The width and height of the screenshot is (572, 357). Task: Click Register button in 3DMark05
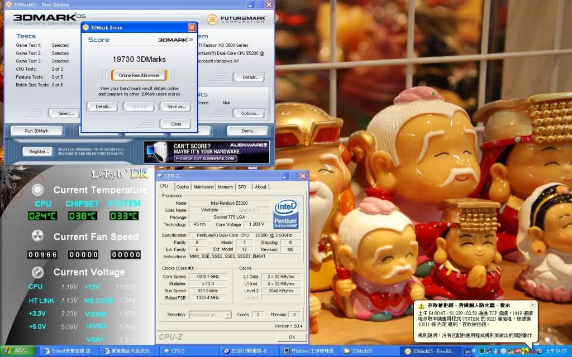(39, 152)
